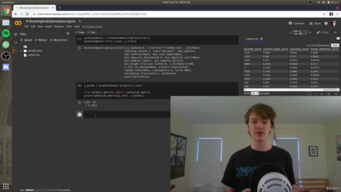
Task: Open the system status menu
Action: (328, 2)
